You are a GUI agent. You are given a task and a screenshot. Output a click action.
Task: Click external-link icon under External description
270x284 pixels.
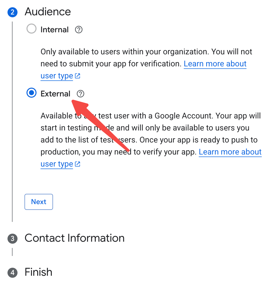pyautogui.click(x=78, y=164)
